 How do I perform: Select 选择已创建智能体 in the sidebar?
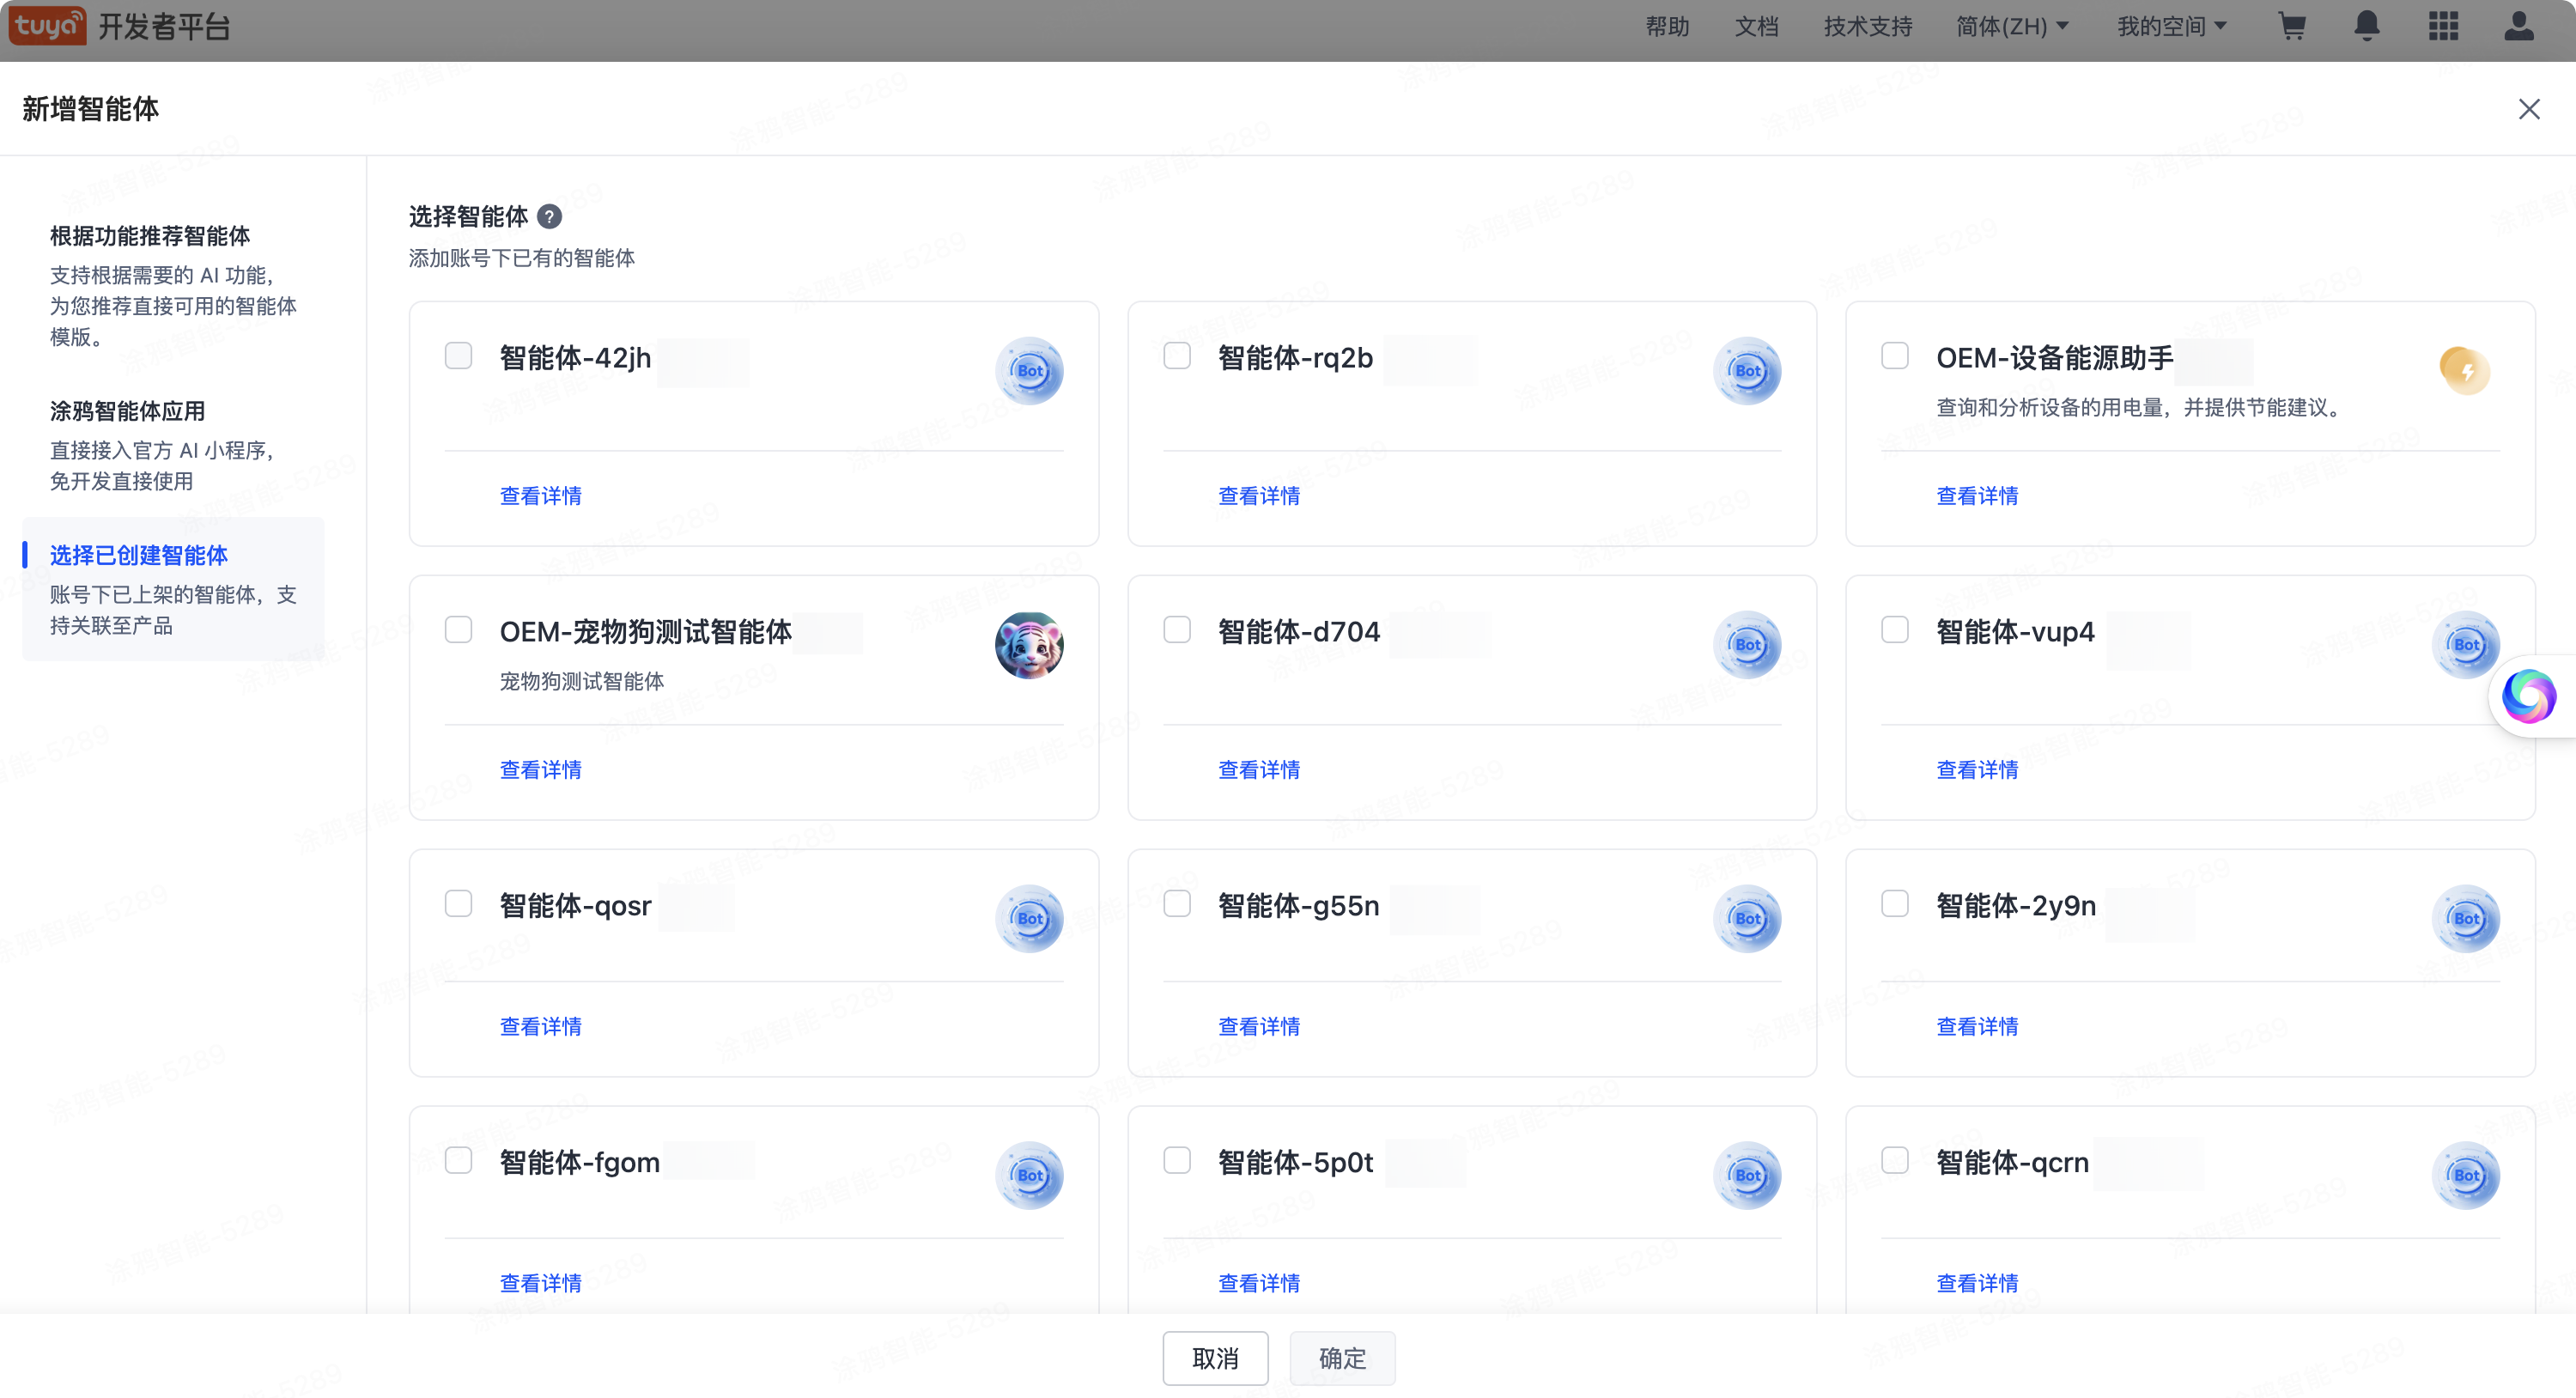click(x=140, y=555)
